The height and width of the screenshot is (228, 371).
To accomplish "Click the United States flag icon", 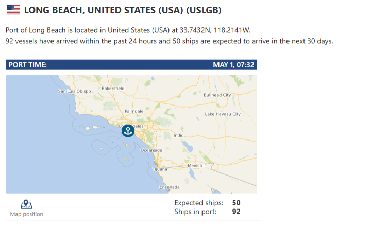I will point(13,10).
